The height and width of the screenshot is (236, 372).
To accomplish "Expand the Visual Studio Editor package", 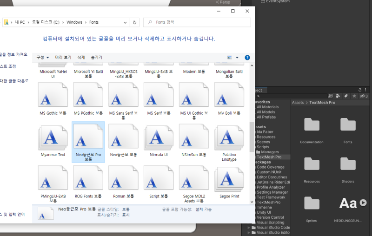I will coord(249,233).
